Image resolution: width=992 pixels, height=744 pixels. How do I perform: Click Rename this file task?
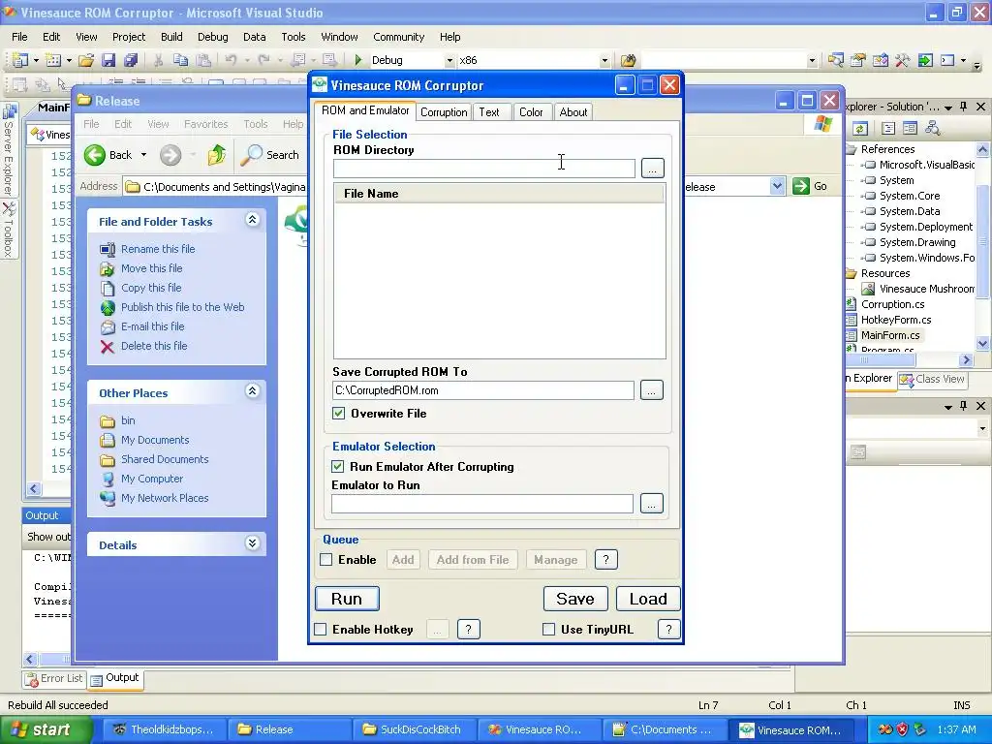158,249
